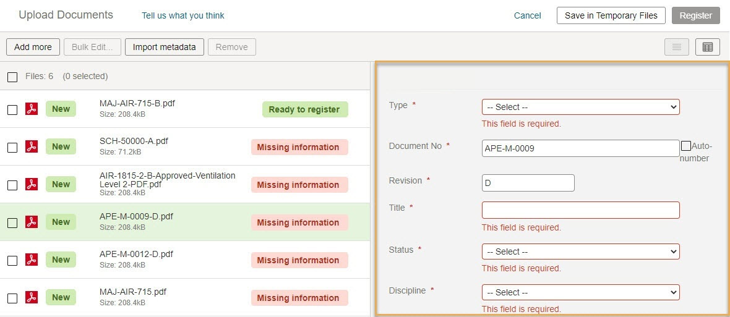Click Import metadata button
The height and width of the screenshot is (317, 730).
(165, 47)
